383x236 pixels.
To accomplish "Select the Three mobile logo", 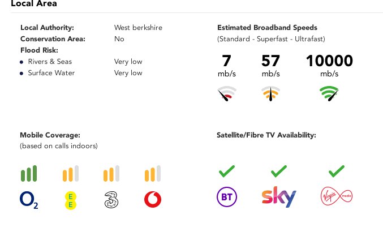I will point(111,200).
